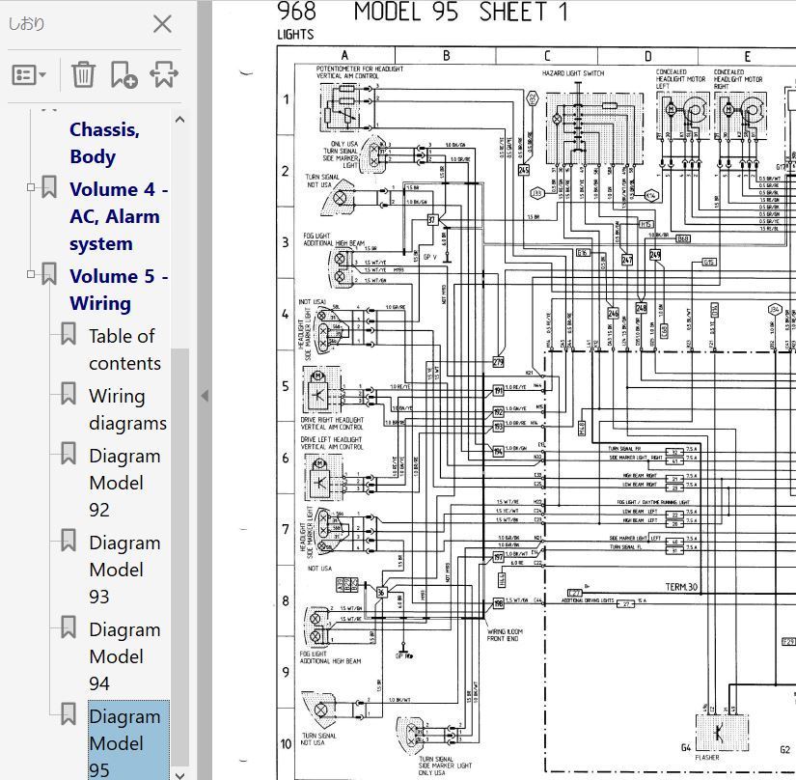Open the Wiring diagrams bookmark
The height and width of the screenshot is (780, 796).
tap(127, 409)
